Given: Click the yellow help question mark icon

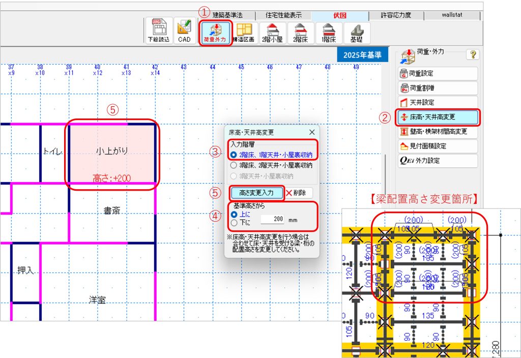Looking at the screenshot, I should point(473,55).
